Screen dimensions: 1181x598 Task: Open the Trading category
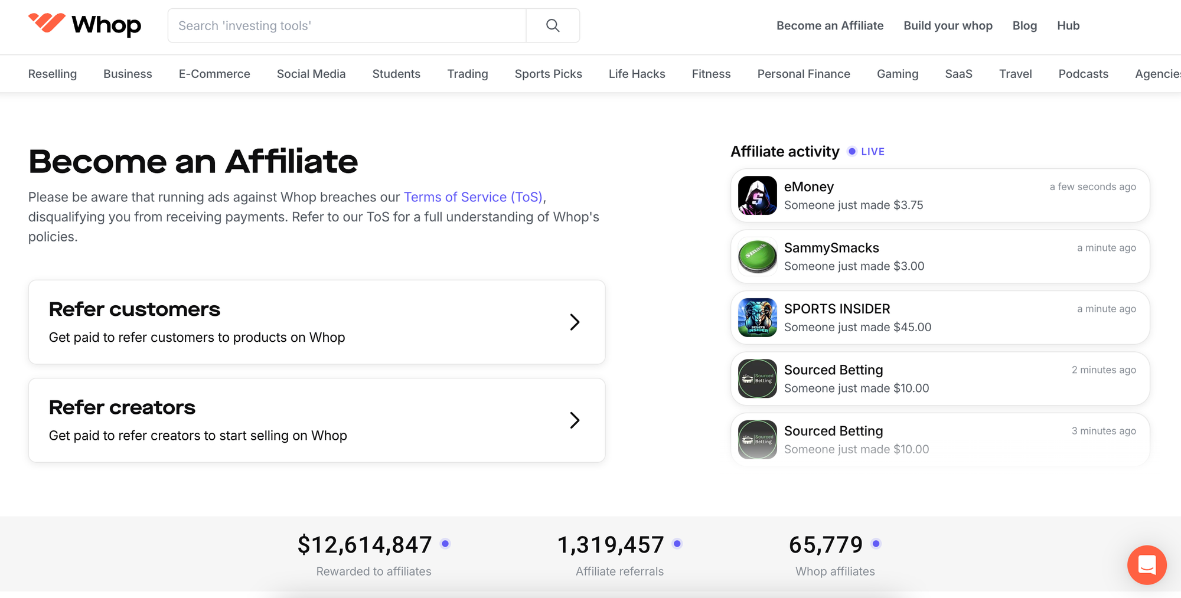tap(467, 74)
